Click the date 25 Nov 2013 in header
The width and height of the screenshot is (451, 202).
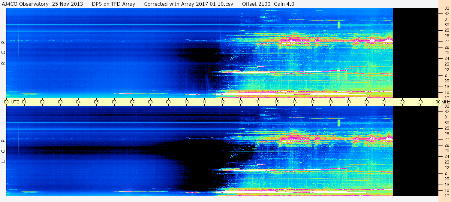tap(68, 4)
